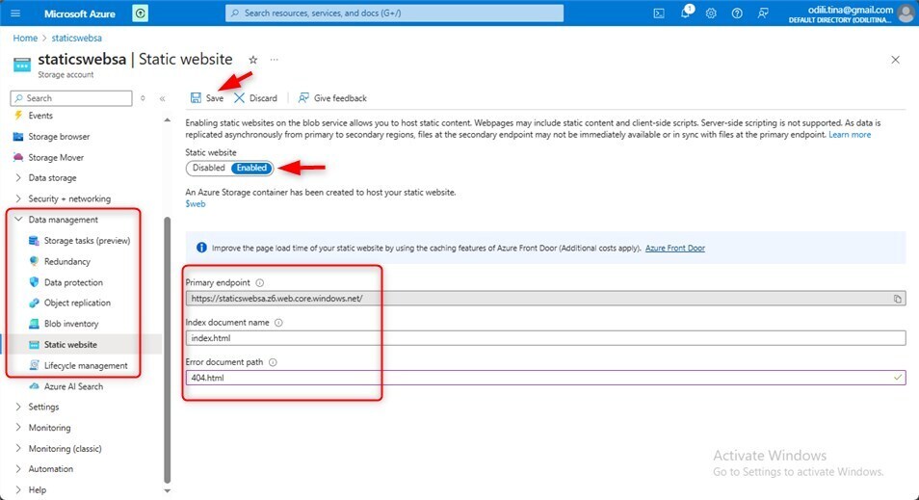Click the Primary endpoint URL field
Screen dimensions: 919x500
(545, 299)
